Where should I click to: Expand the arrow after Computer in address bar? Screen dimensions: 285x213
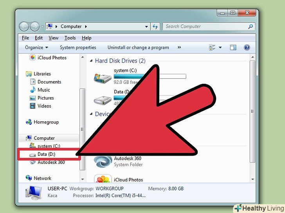pos(86,27)
